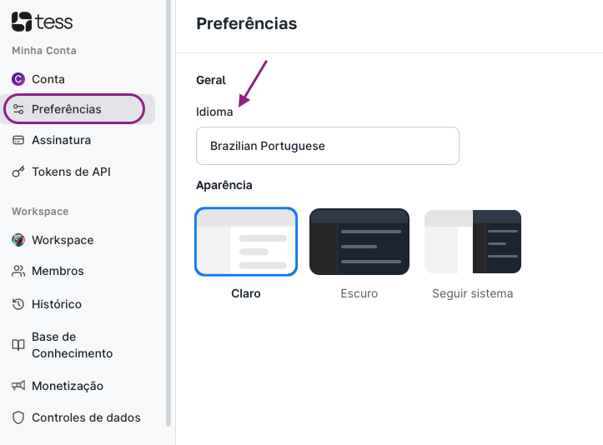Choose the Seguir sistema appearance option
The image size is (603, 445).
point(473,242)
